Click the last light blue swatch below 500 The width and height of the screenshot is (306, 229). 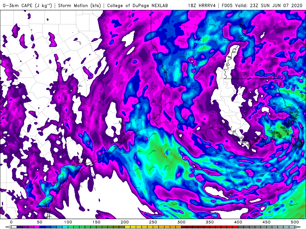coord(292,227)
